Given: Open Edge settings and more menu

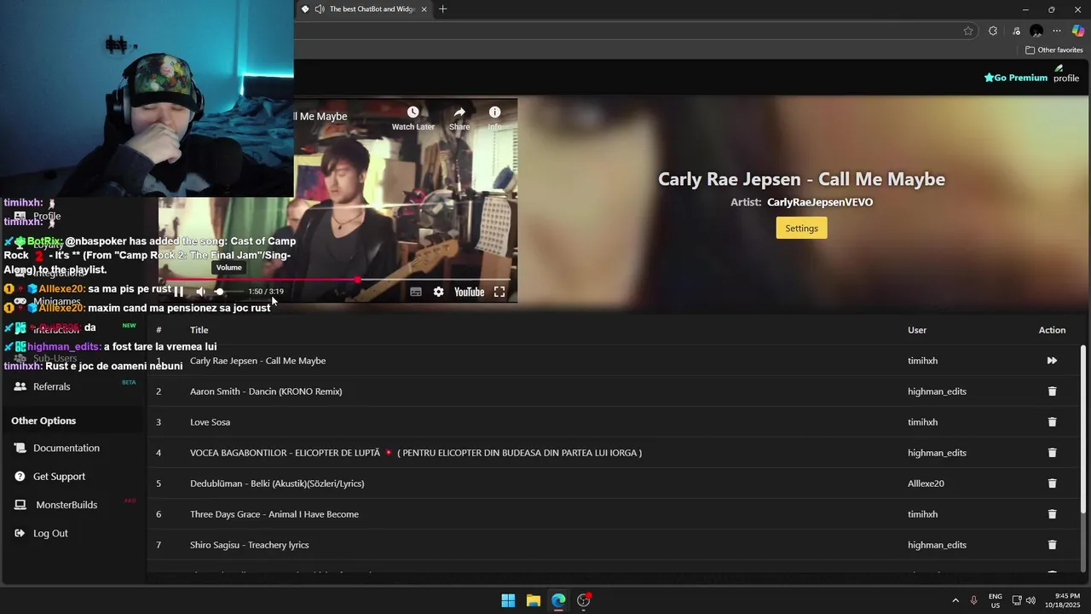Looking at the screenshot, I should [1057, 31].
